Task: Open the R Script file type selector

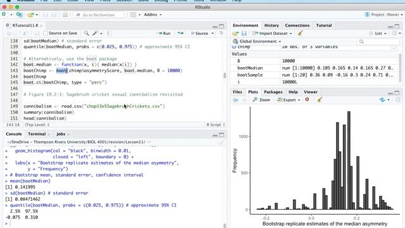Action: coord(215,125)
